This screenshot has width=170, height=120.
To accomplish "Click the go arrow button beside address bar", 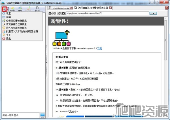I will point(153,13).
